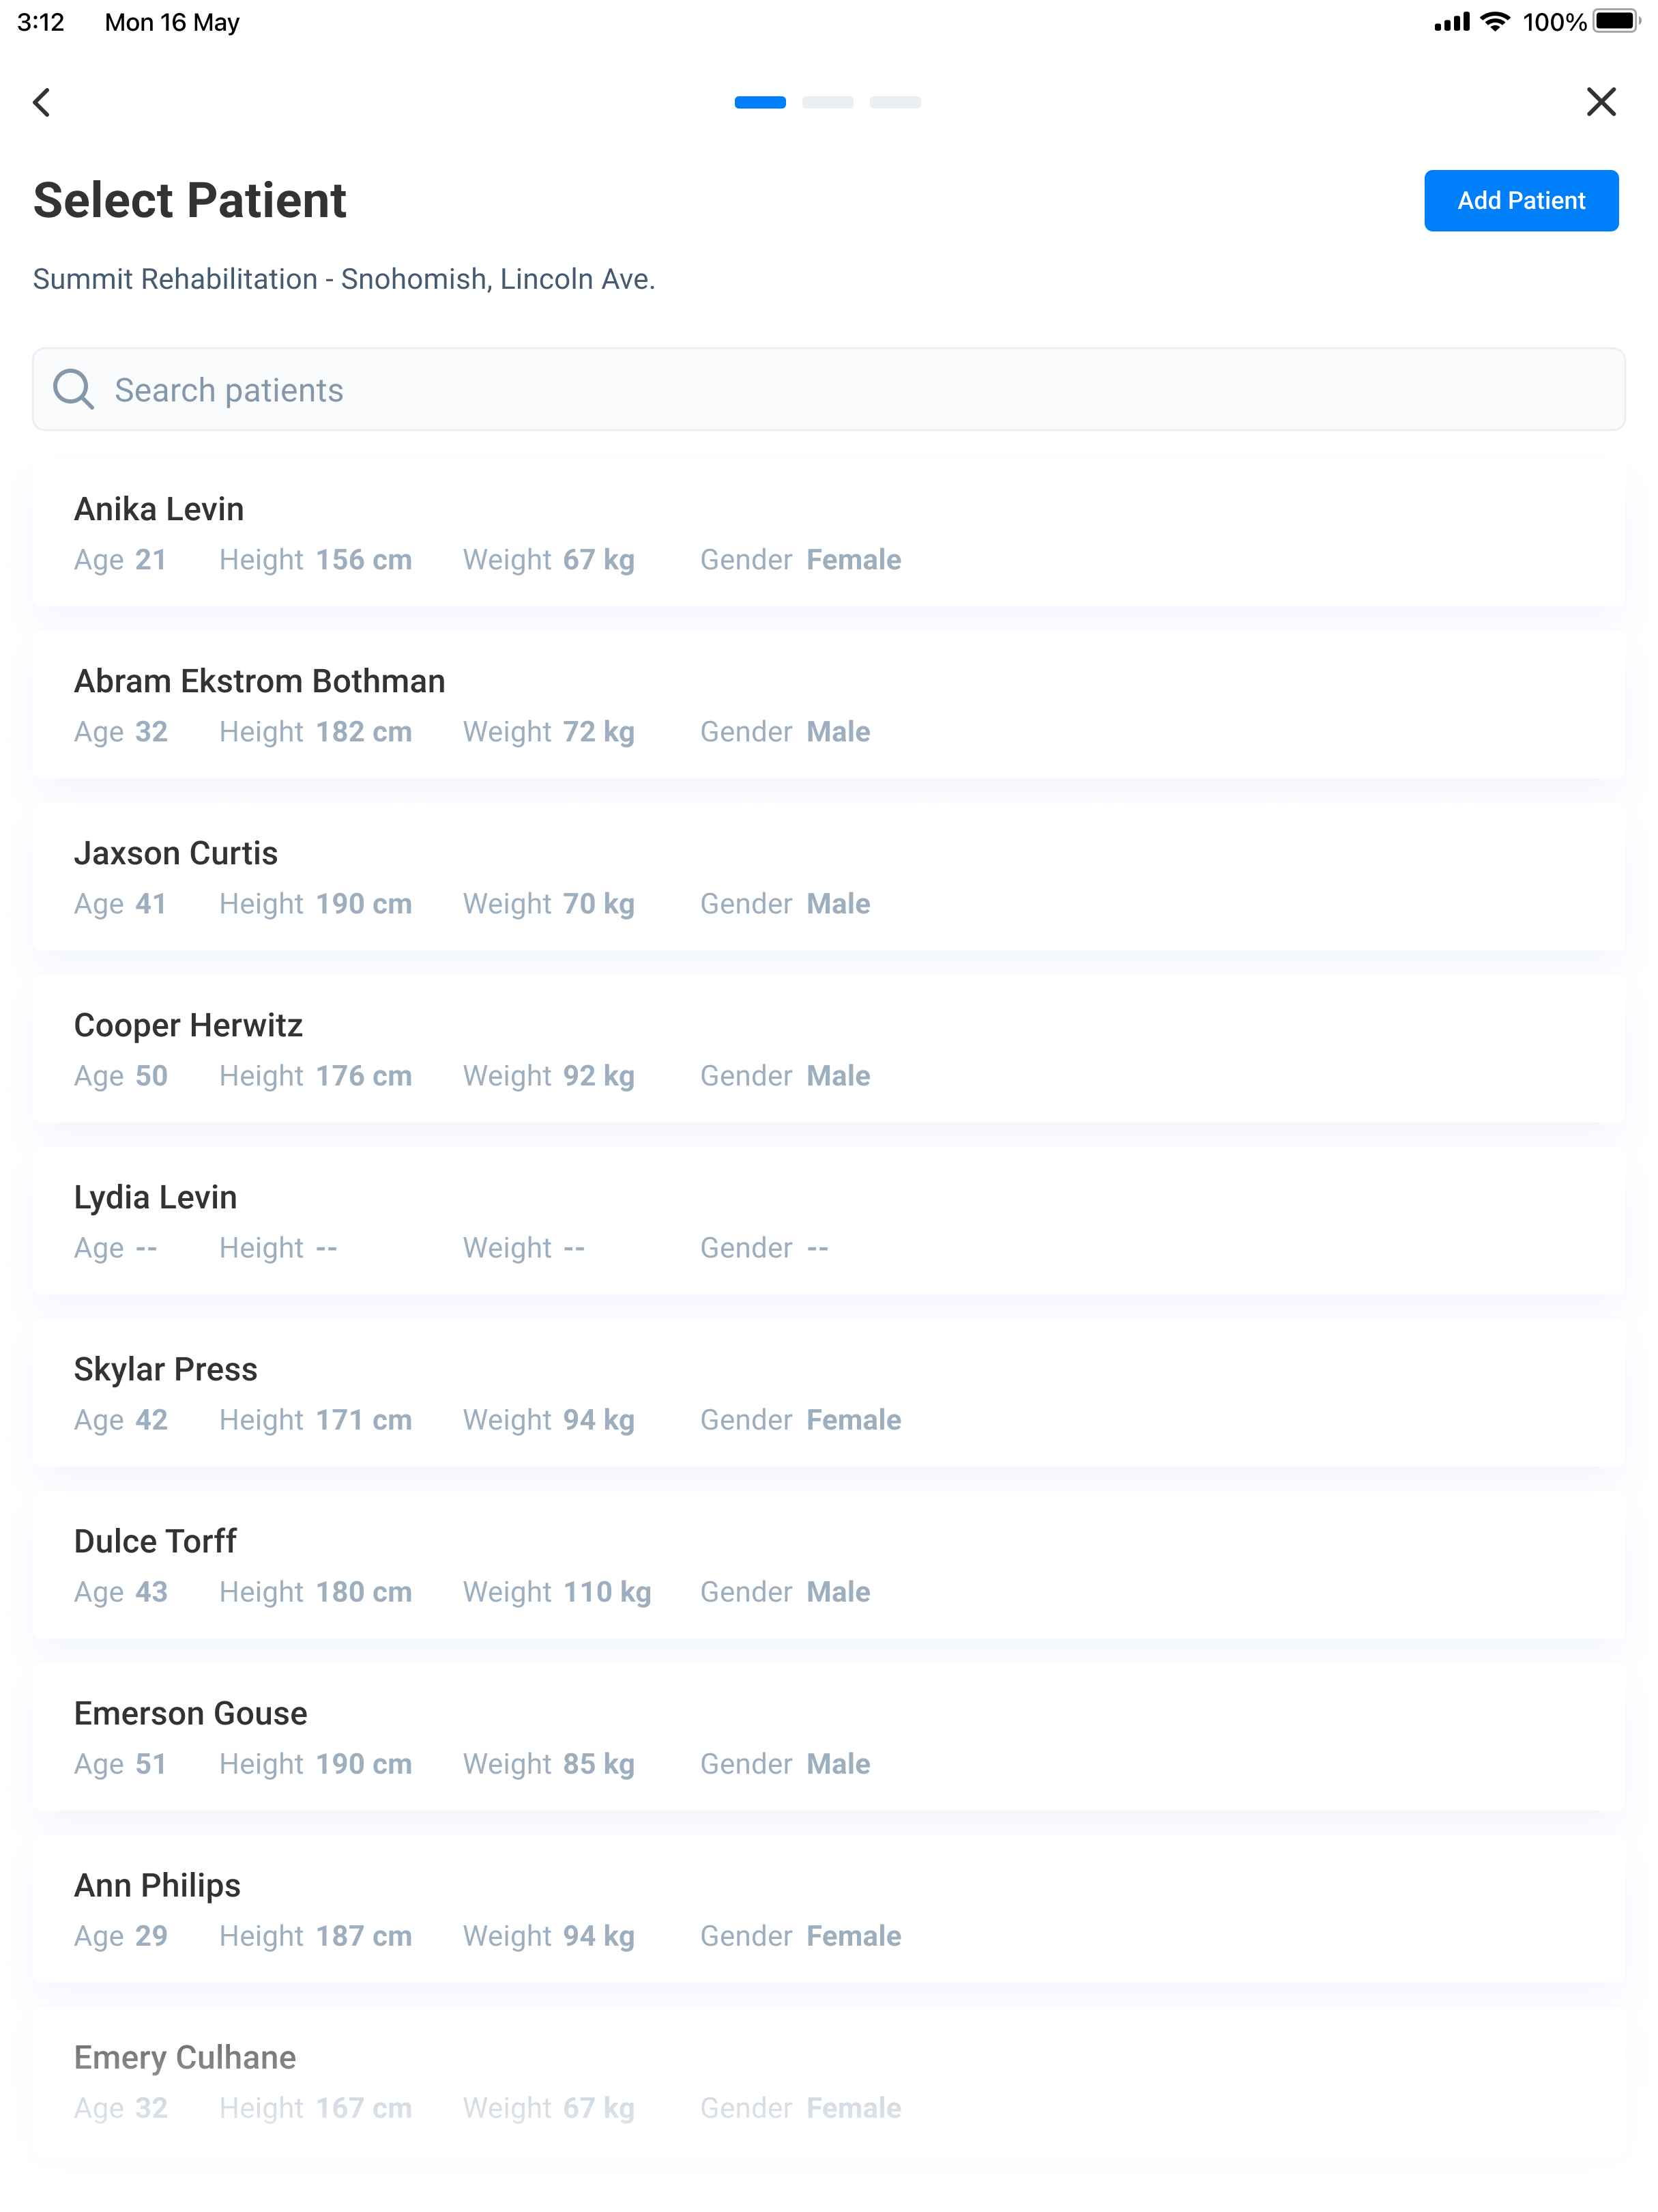Close the Select Patient screen

pyautogui.click(x=1600, y=102)
